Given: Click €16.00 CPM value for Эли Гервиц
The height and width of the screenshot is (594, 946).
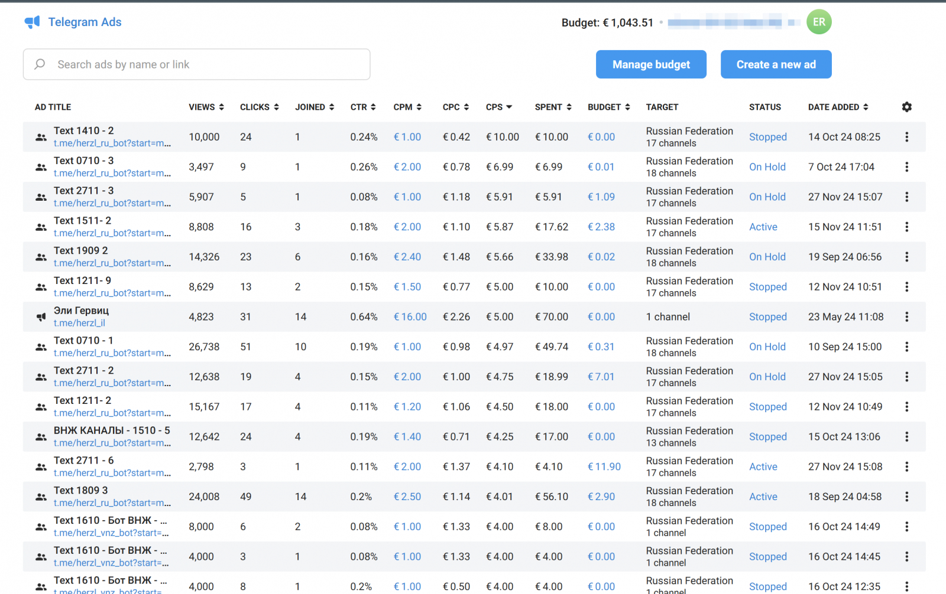Looking at the screenshot, I should pos(410,317).
